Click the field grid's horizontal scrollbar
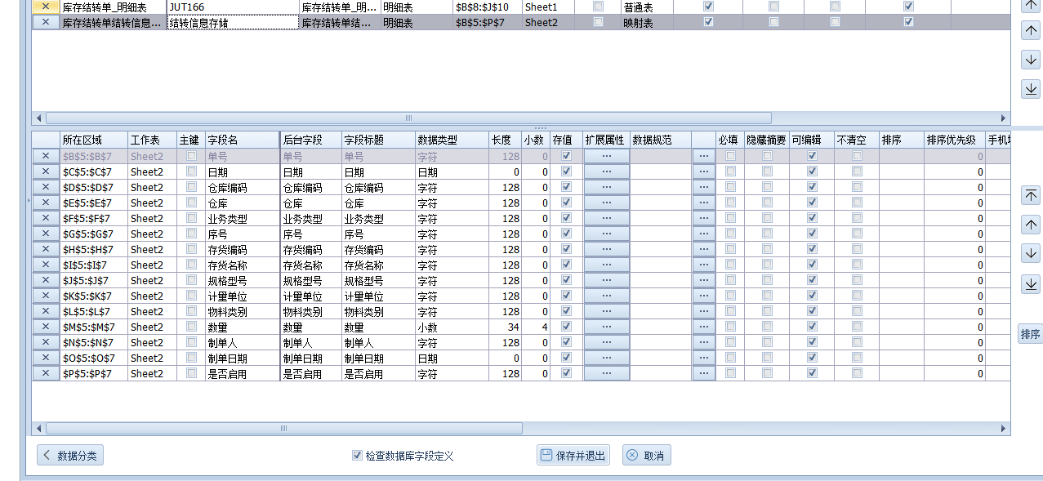 [283, 428]
